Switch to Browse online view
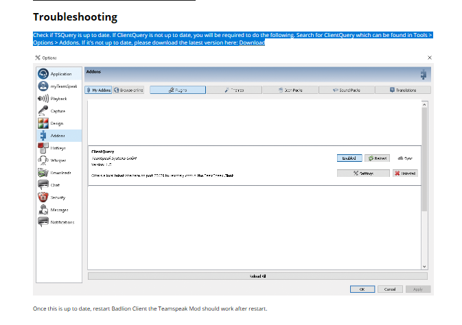462x325 pixels. coord(128,90)
